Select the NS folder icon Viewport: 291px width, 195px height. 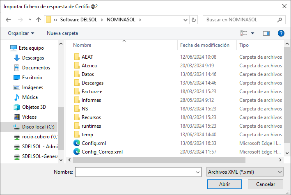(x=77, y=108)
